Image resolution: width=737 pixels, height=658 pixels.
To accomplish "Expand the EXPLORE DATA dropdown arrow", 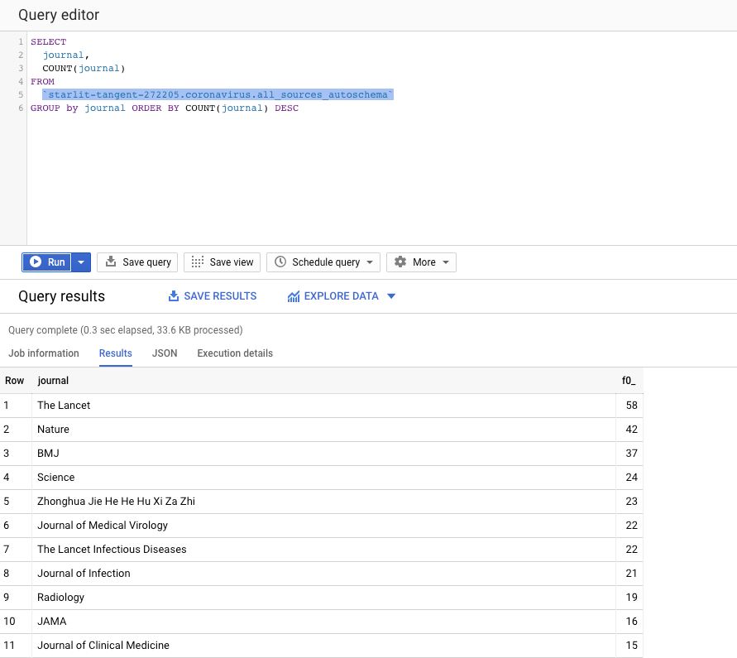I will 391,295.
